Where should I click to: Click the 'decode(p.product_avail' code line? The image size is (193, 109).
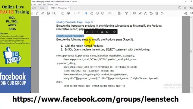click(100, 59)
